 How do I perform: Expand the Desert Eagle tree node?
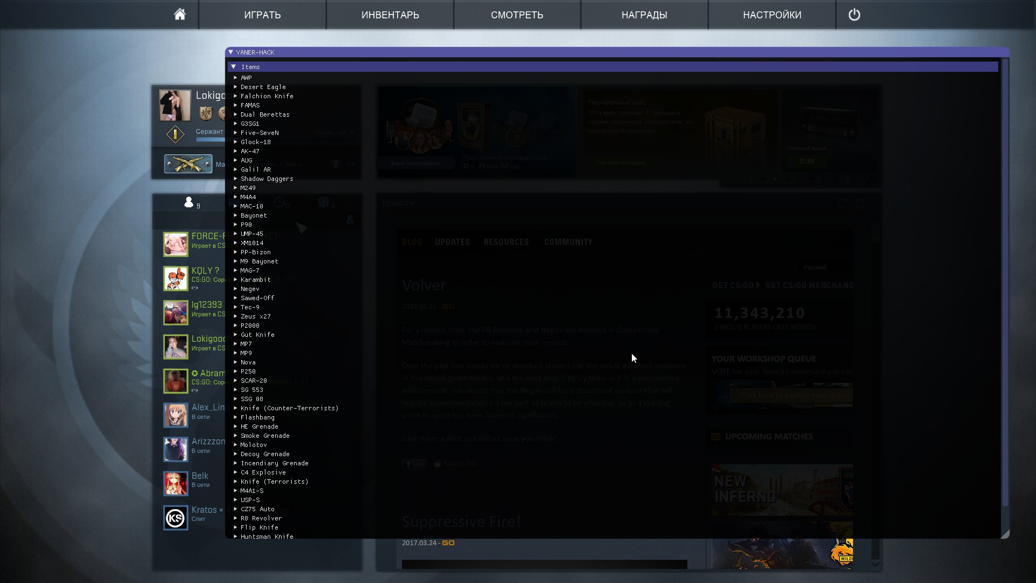(236, 87)
